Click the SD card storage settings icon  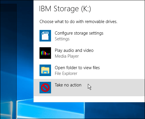pyautogui.click(x=45, y=36)
